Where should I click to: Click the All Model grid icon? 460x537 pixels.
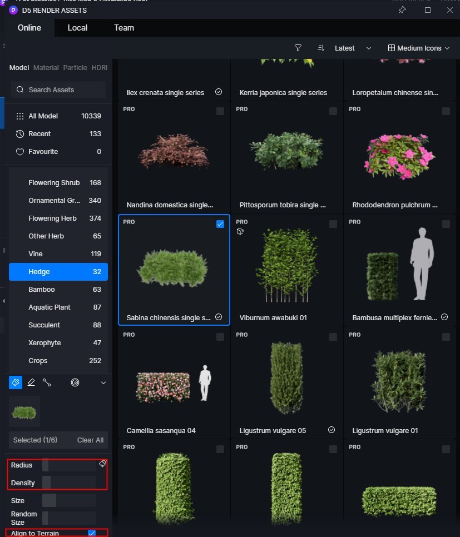pos(20,116)
